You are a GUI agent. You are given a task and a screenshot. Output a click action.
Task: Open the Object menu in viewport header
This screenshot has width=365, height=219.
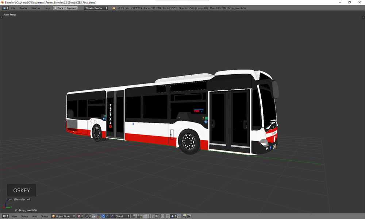point(44,216)
